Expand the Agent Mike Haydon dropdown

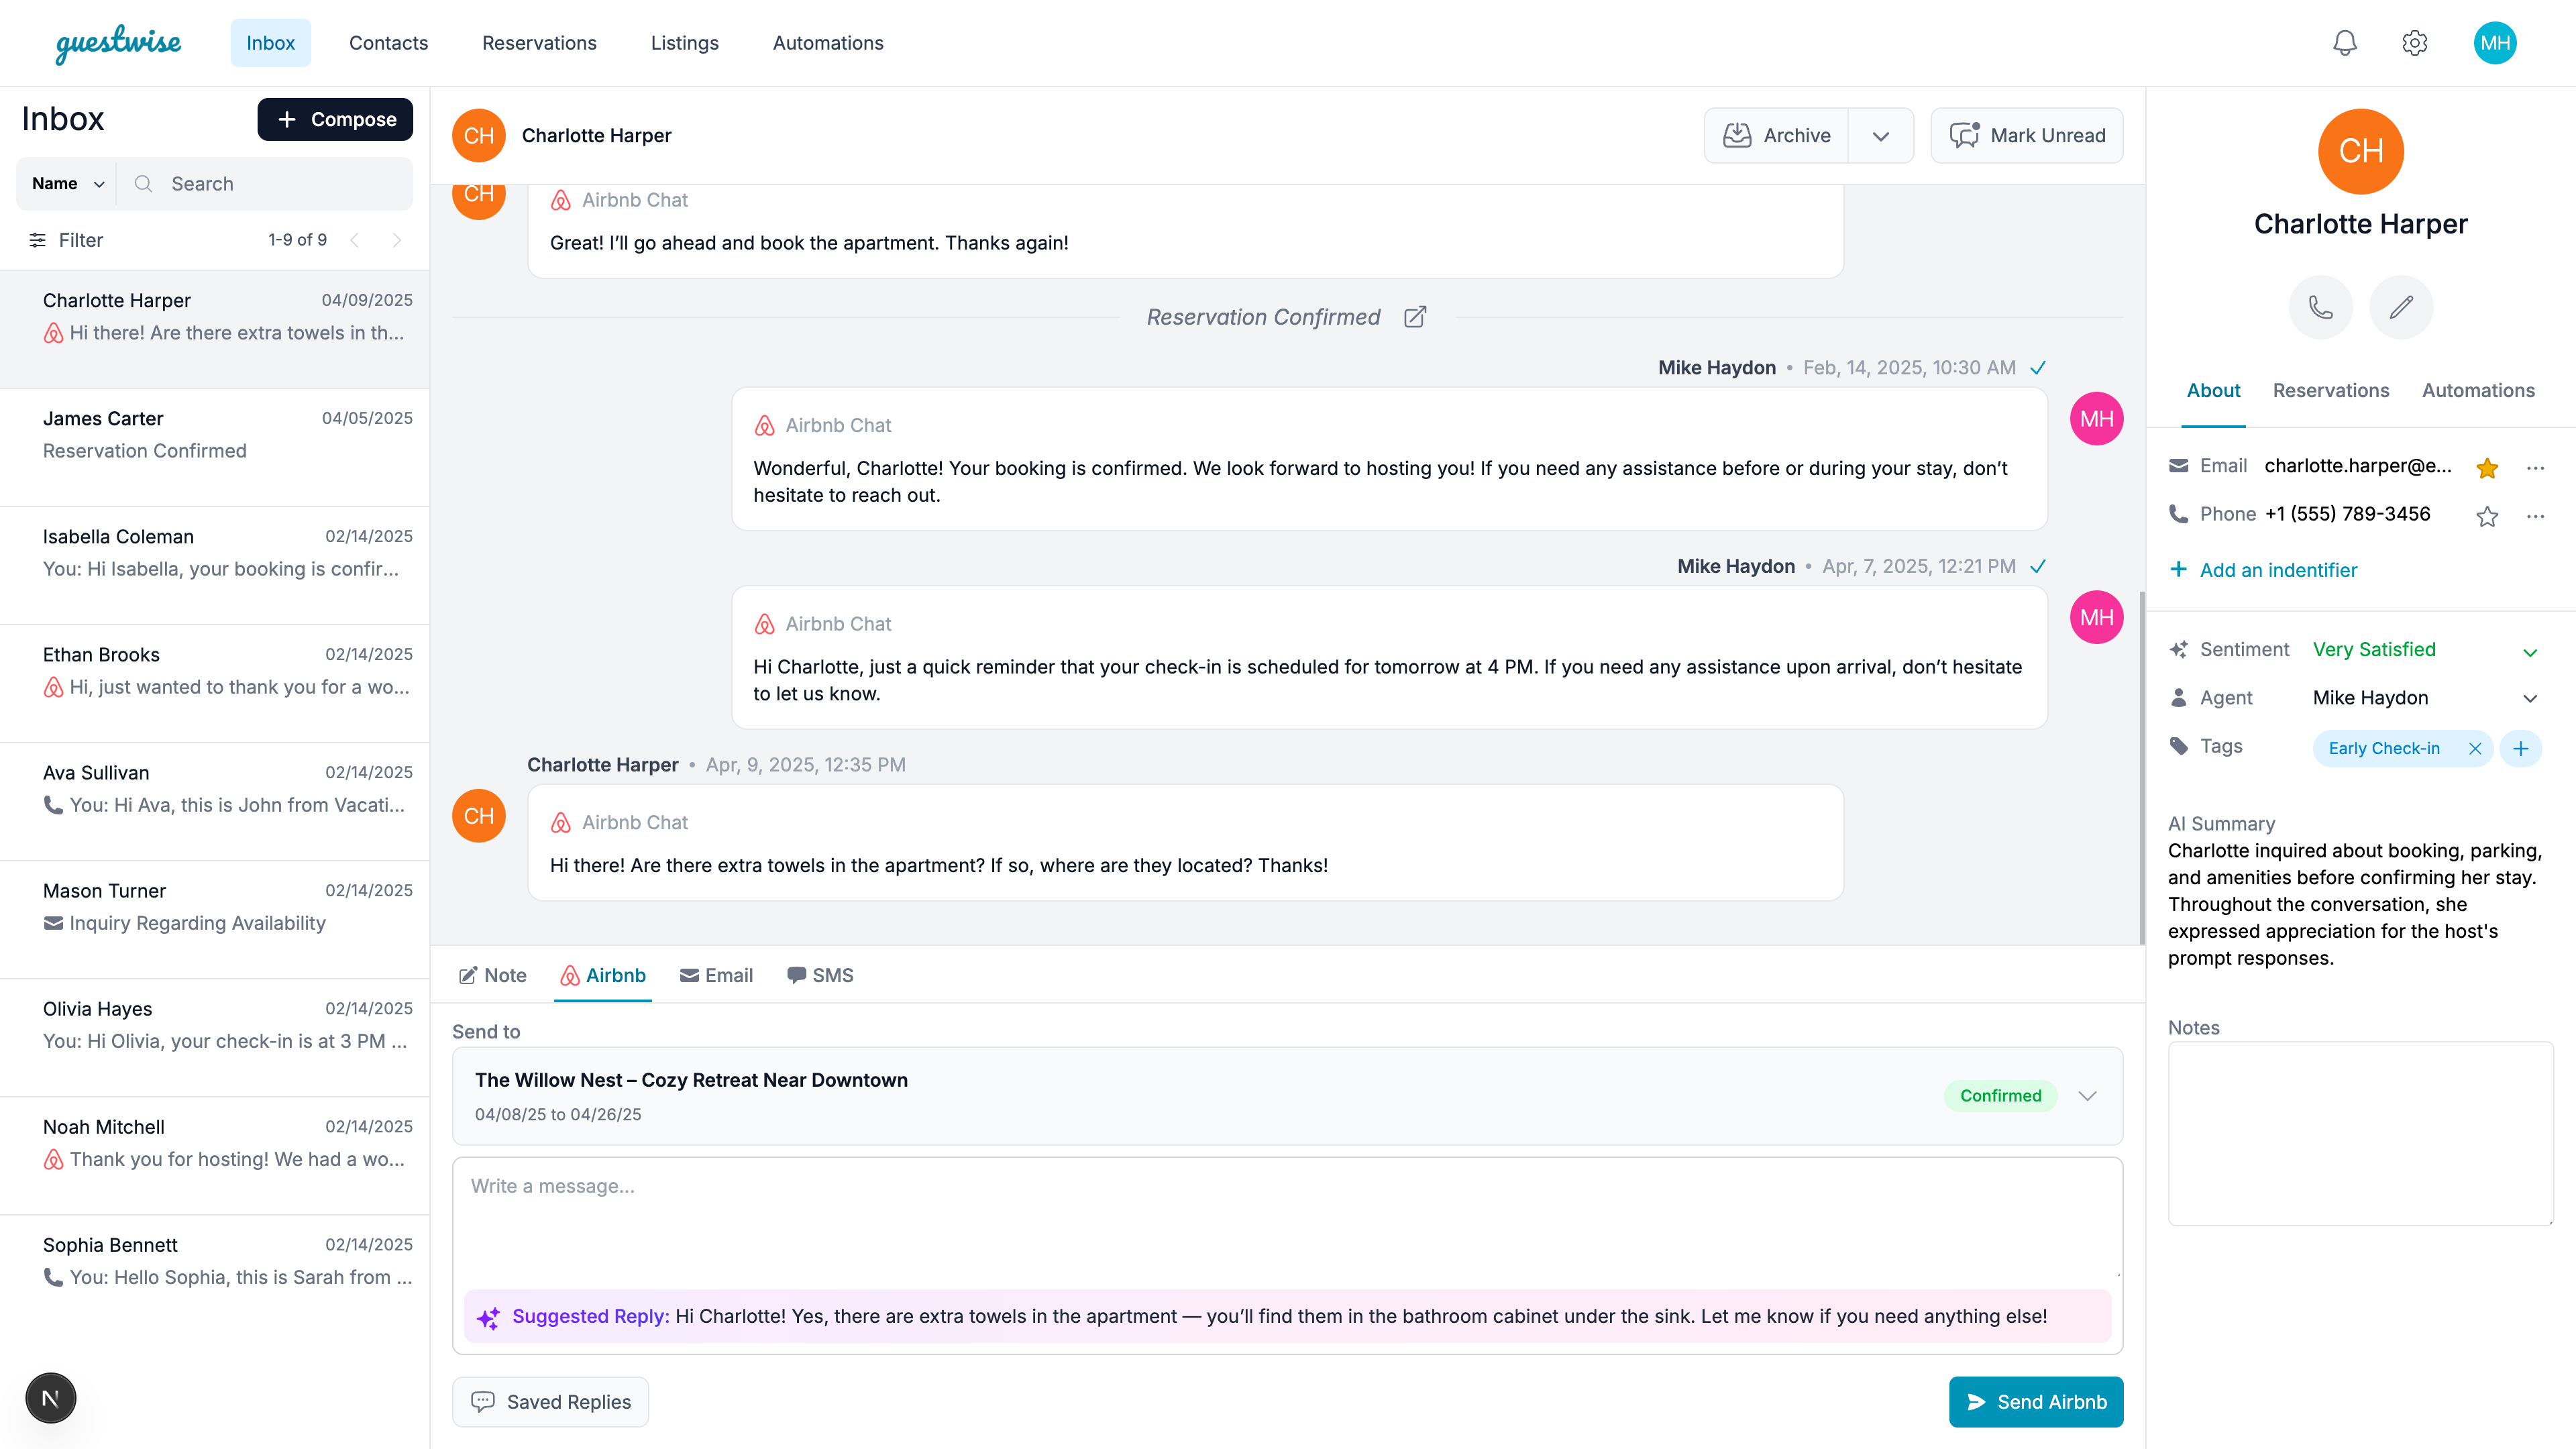2530,698
